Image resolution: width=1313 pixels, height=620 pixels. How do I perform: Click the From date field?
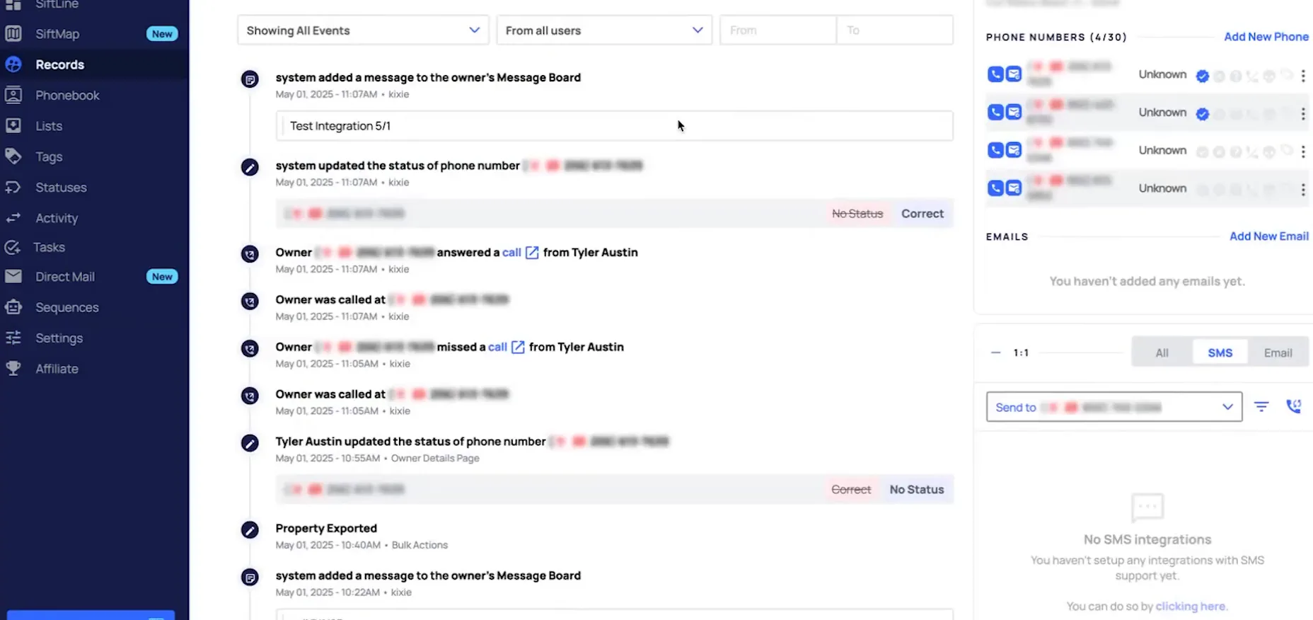[777, 30]
